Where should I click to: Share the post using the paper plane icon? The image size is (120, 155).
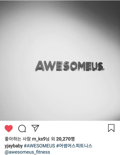coord(35,128)
